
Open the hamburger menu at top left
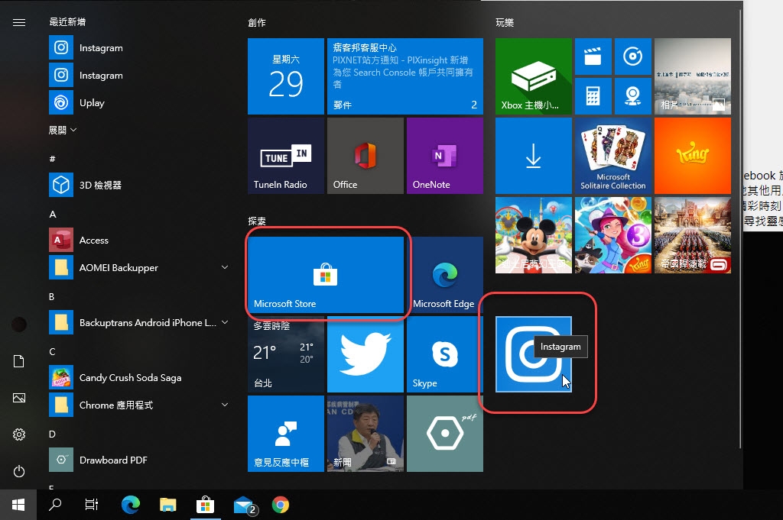click(19, 23)
